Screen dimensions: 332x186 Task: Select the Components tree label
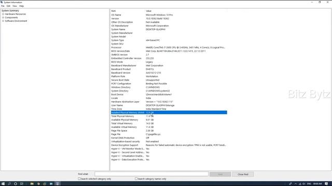(x=11, y=18)
